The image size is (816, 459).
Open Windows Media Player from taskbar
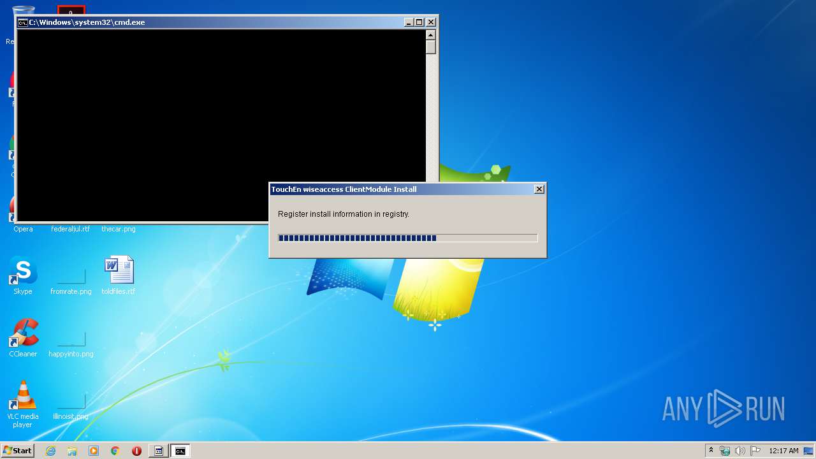[94, 451]
